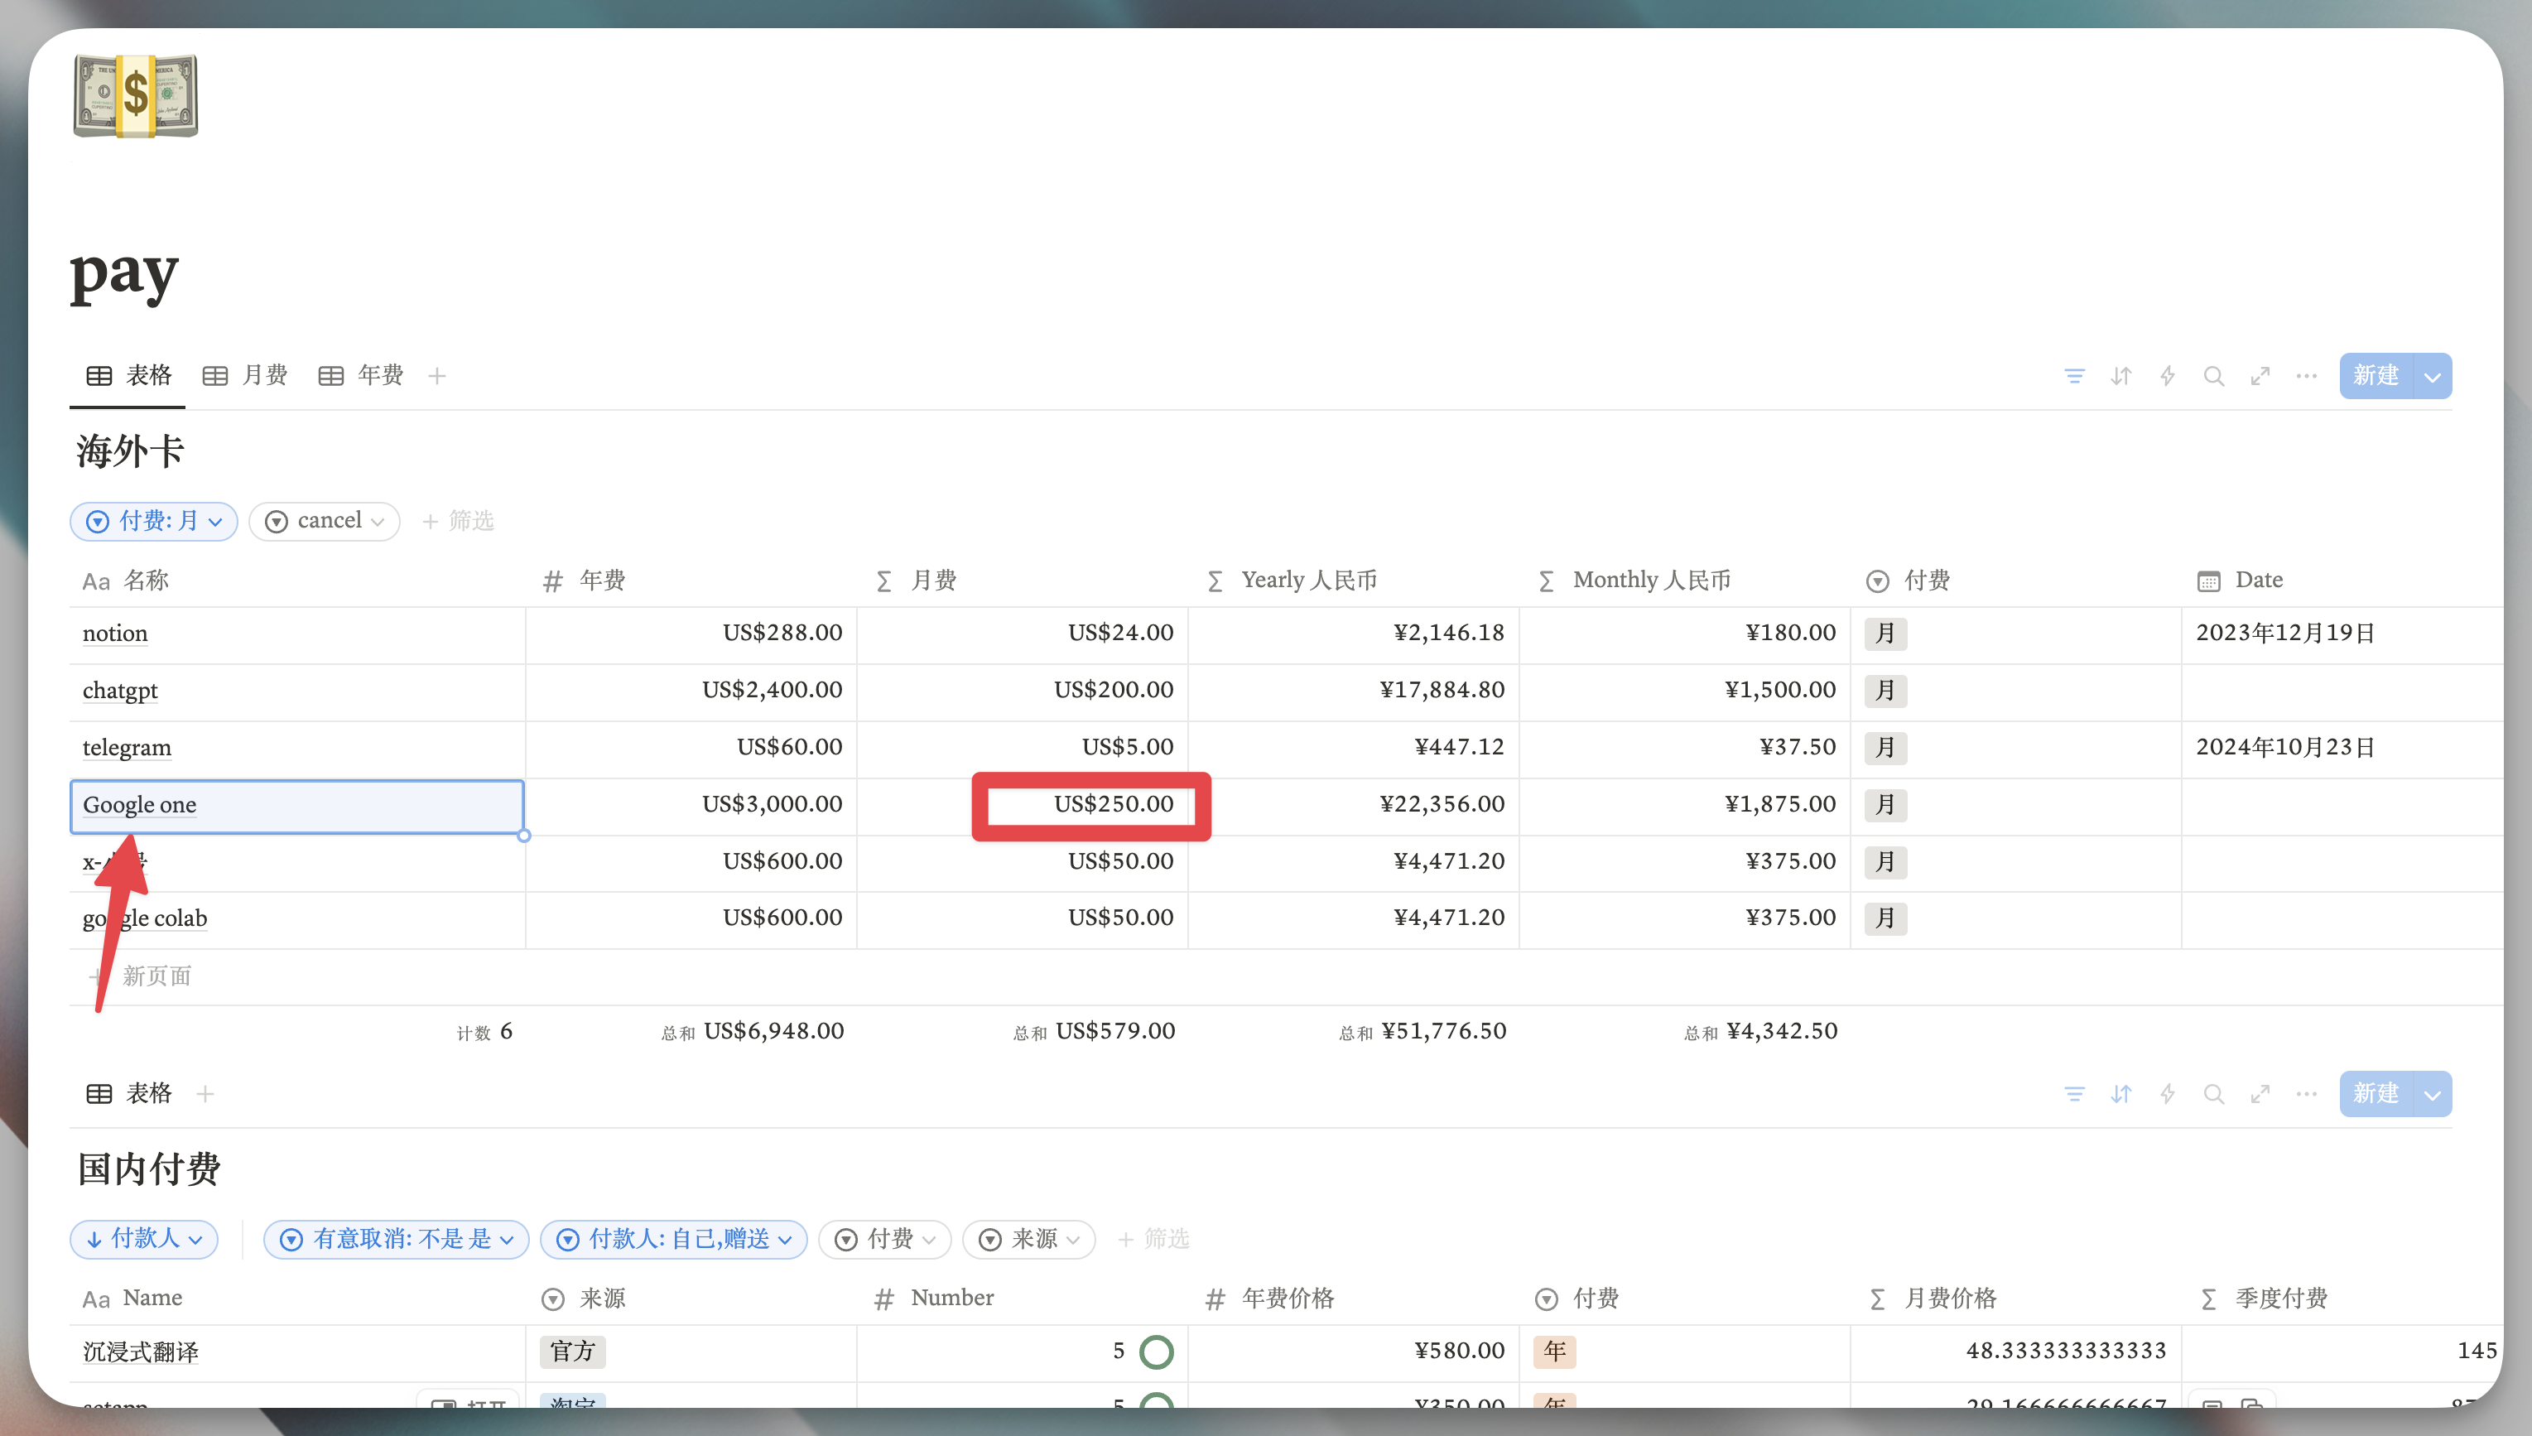Viewport: 2532px width, 1436px height.
Task: Click the automation lightning icon for 海外卡
Action: coord(2167,376)
